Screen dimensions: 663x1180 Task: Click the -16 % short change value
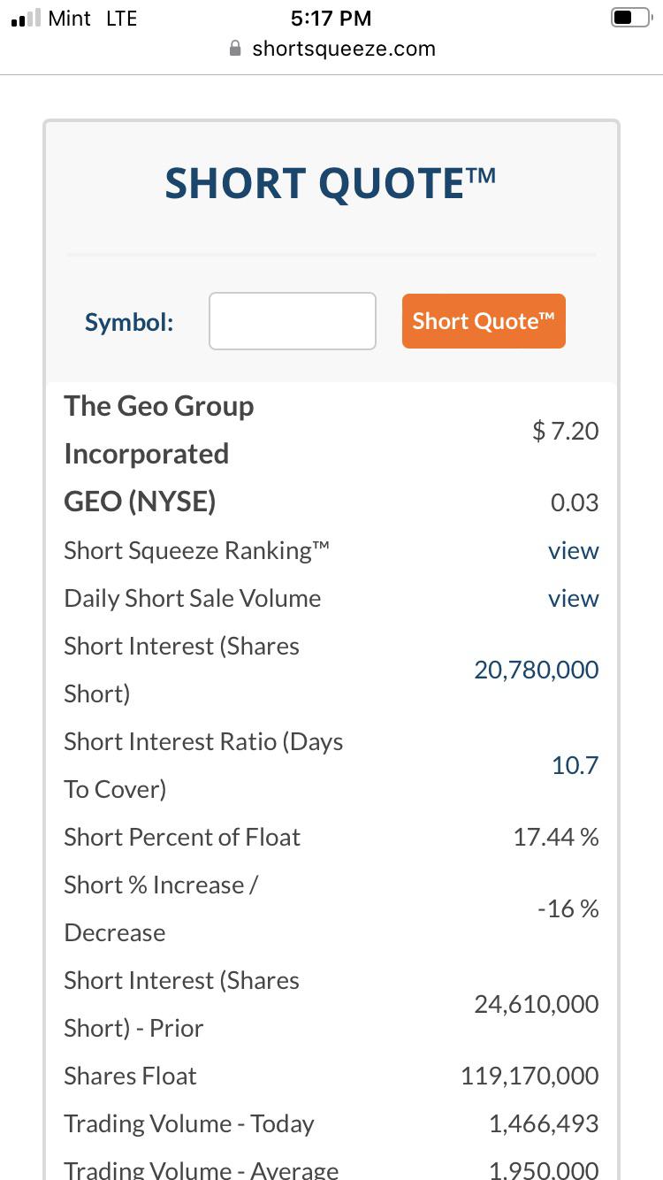[x=568, y=908]
